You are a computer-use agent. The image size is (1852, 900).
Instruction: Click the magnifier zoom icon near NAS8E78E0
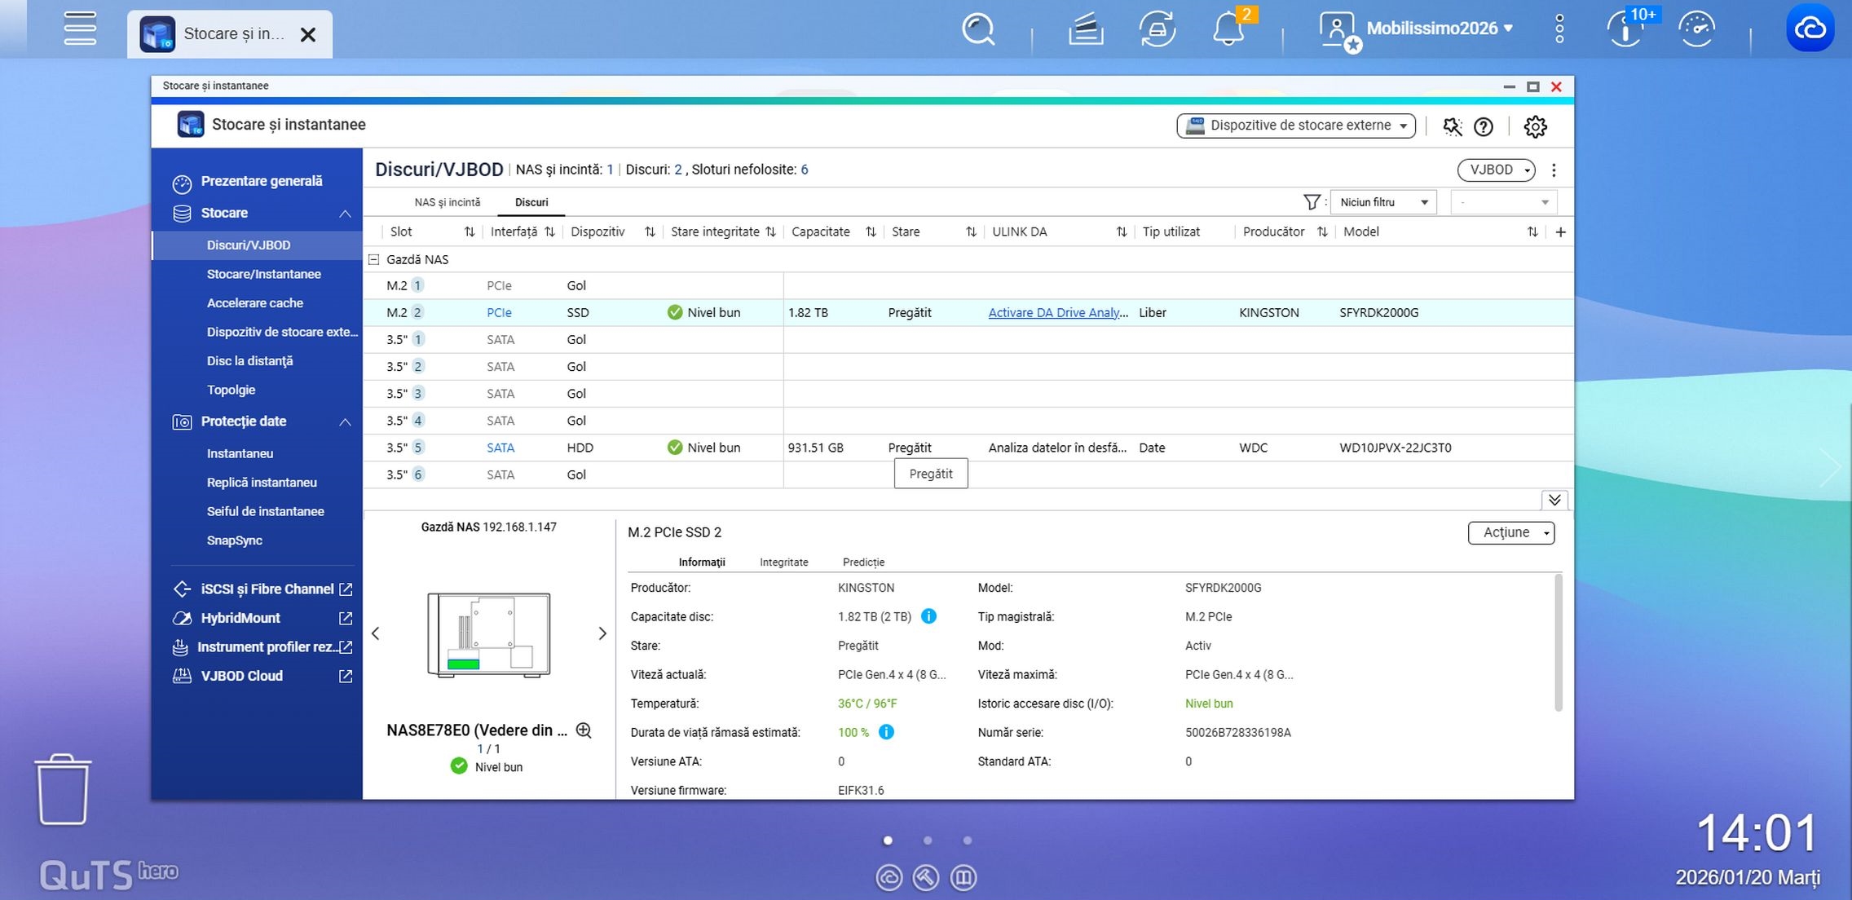[x=584, y=730]
